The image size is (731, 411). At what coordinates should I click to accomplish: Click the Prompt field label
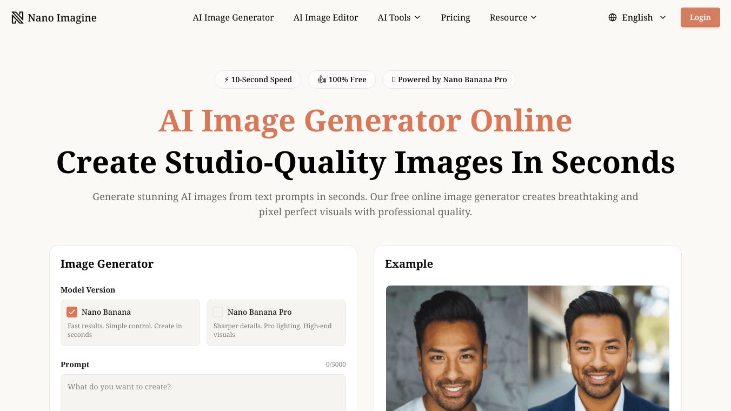[75, 364]
